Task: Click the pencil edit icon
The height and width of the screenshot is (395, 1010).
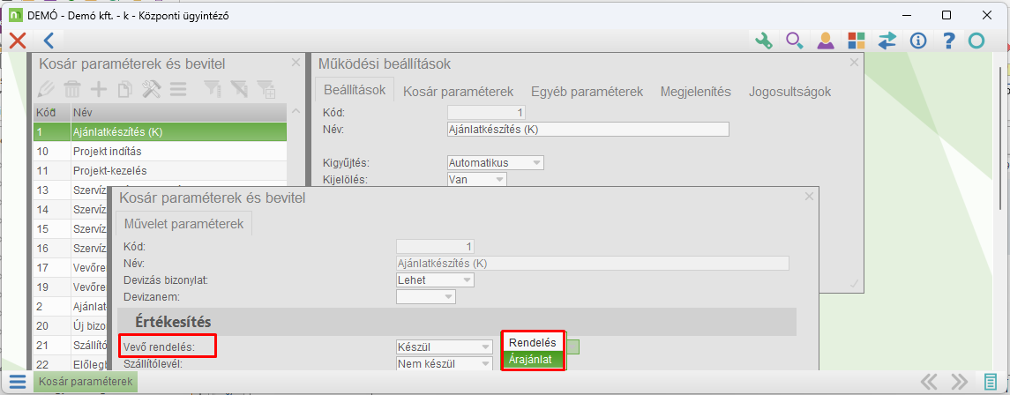Action: (x=48, y=89)
